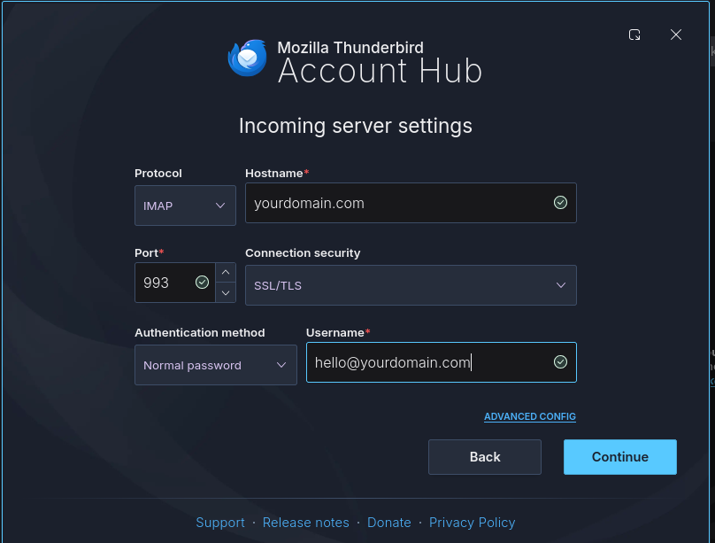Image resolution: width=715 pixels, height=543 pixels.
Task: Open the Connection security dropdown showing SSL/TLS
Action: tap(411, 285)
